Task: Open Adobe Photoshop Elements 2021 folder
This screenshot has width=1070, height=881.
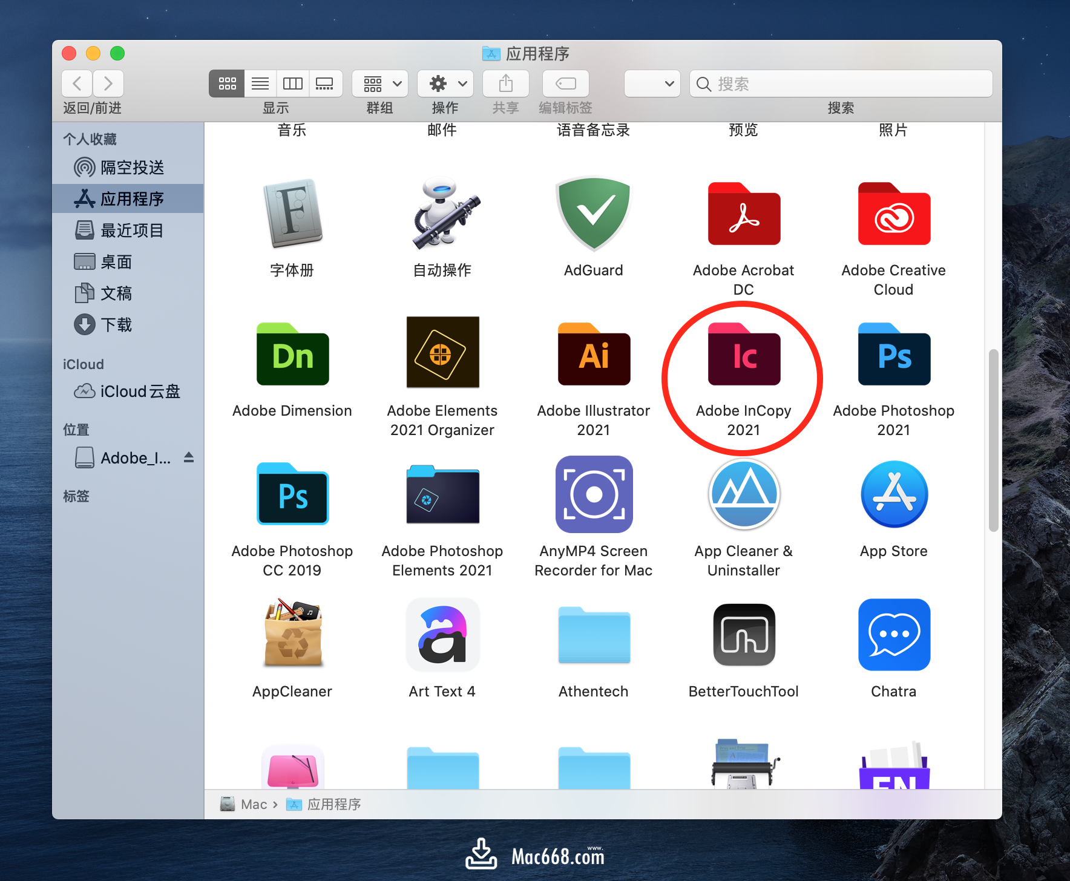Action: [x=442, y=494]
